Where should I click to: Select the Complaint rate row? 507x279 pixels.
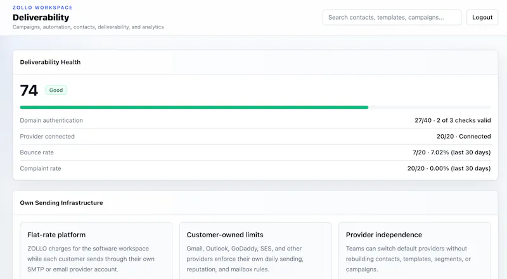point(255,168)
